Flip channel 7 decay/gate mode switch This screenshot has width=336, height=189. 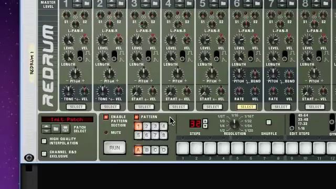point(285,56)
